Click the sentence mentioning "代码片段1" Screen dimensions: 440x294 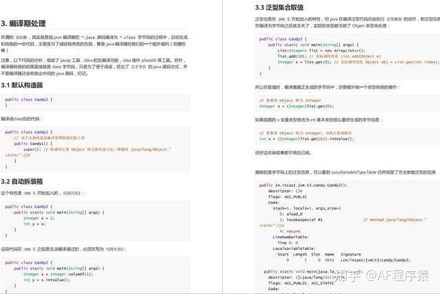tap(43, 193)
